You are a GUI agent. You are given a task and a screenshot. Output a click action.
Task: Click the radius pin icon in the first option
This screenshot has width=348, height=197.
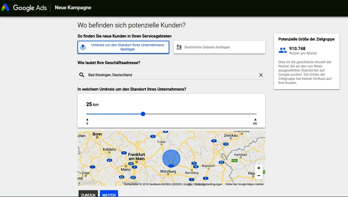pos(83,47)
